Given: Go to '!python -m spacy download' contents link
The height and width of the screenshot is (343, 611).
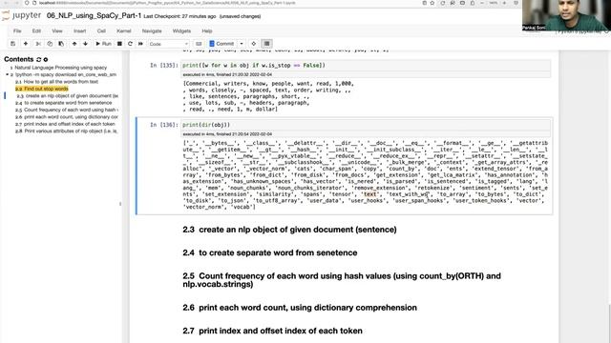Looking at the screenshot, I should (66, 74).
